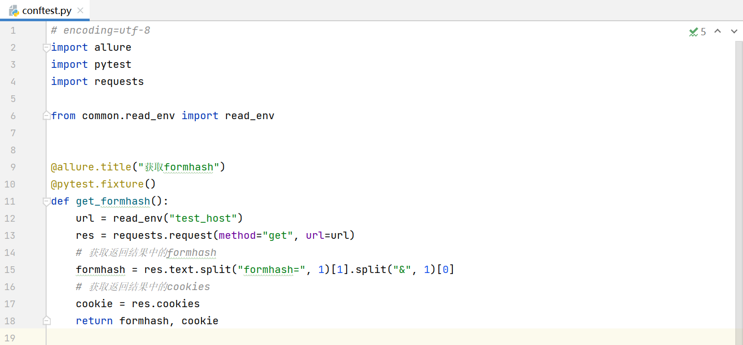
Task: Collapse the get_formhash function with its fold arrow
Action: [x=46, y=201]
